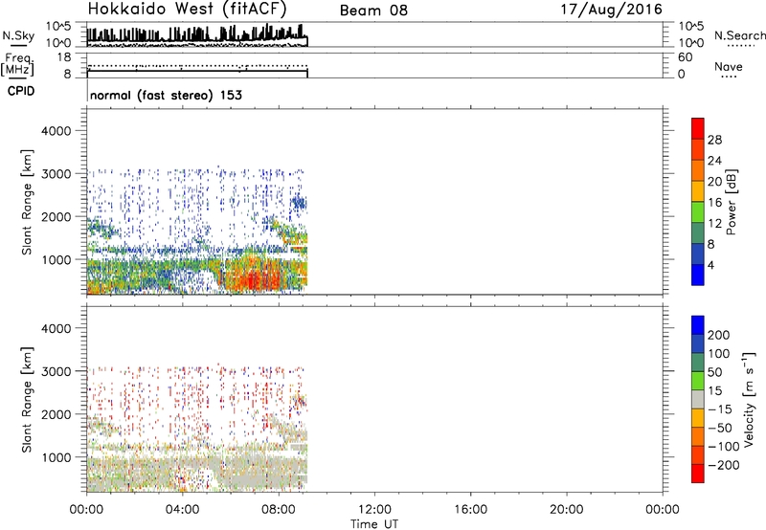Click the 'Time UT' axis title

pyautogui.click(x=374, y=524)
